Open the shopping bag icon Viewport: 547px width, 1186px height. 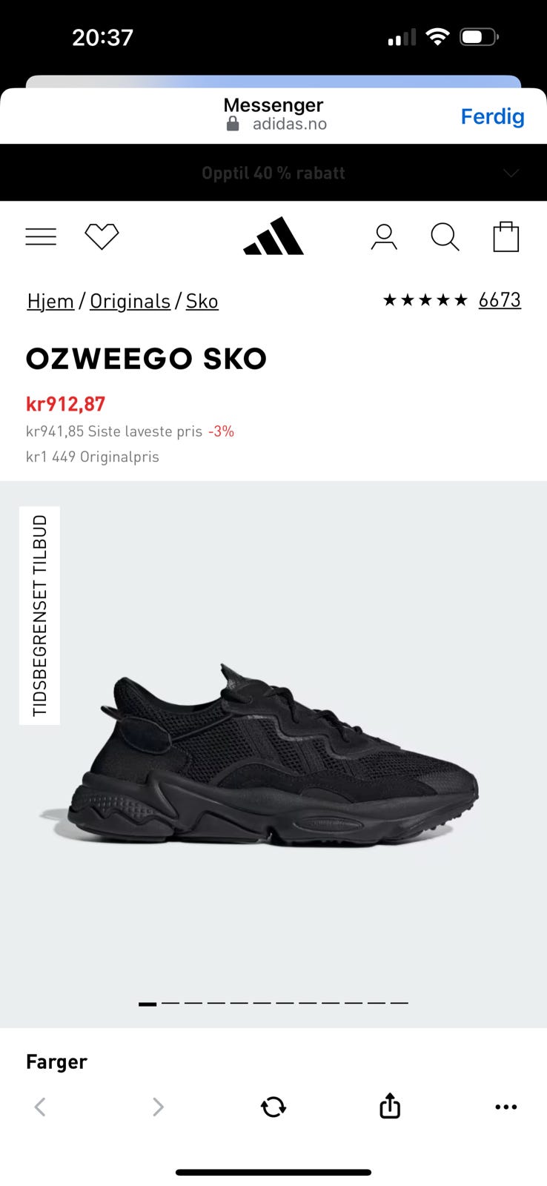click(x=506, y=236)
